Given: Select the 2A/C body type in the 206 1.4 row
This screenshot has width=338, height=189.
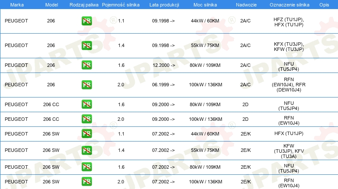Looking at the screenshot, I should coord(246,45).
